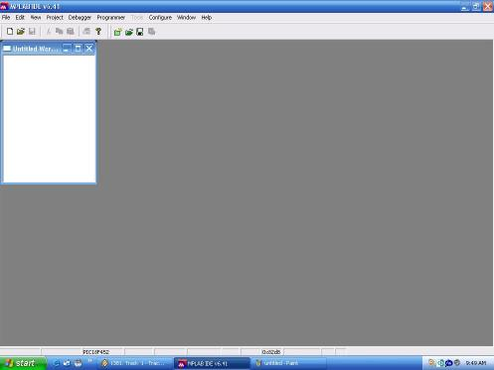Open the File menu
The image size is (494, 370).
tap(6, 18)
